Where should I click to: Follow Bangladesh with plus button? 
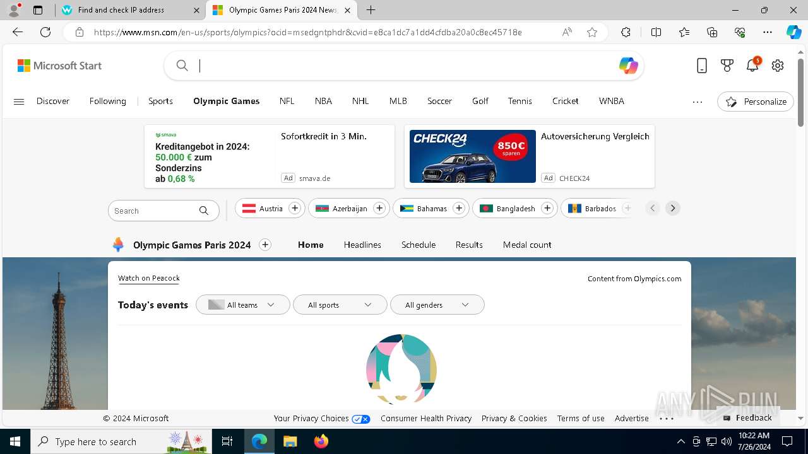tap(547, 208)
